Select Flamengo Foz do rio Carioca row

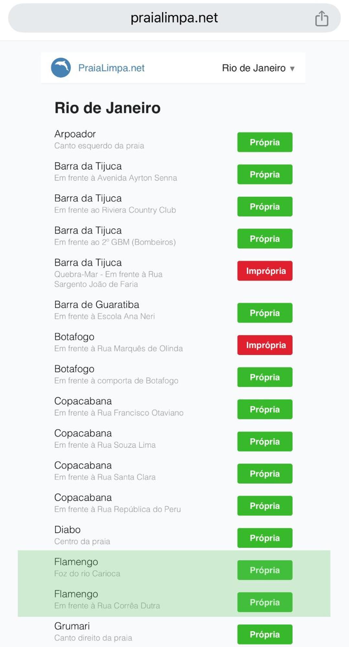tap(174, 567)
